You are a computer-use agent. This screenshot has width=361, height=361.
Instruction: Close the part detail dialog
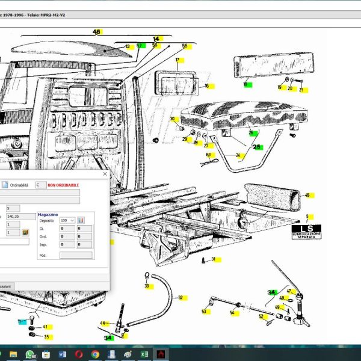pyautogui.click(x=104, y=174)
